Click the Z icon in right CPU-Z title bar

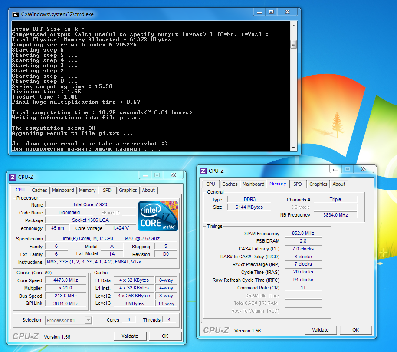coord(203,171)
